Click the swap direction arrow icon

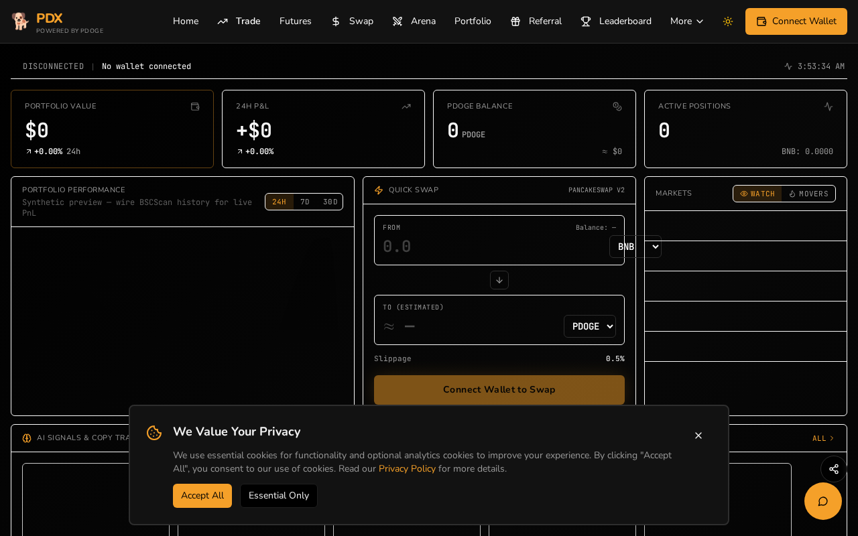coord(499,280)
